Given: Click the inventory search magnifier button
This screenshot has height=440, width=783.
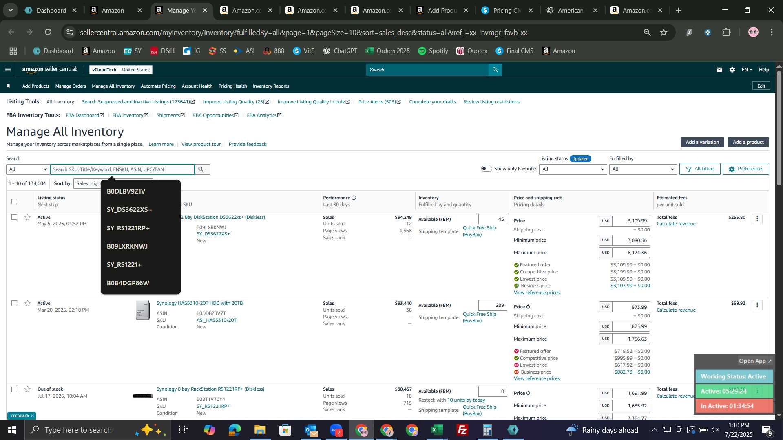Looking at the screenshot, I should point(201,169).
